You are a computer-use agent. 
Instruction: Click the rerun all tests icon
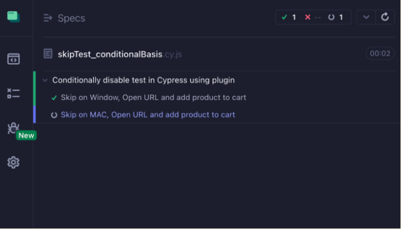click(385, 17)
